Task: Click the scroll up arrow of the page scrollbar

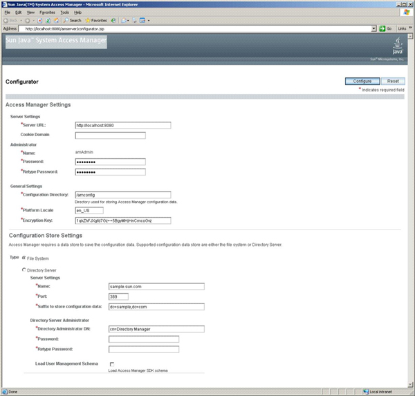Action: coord(410,36)
